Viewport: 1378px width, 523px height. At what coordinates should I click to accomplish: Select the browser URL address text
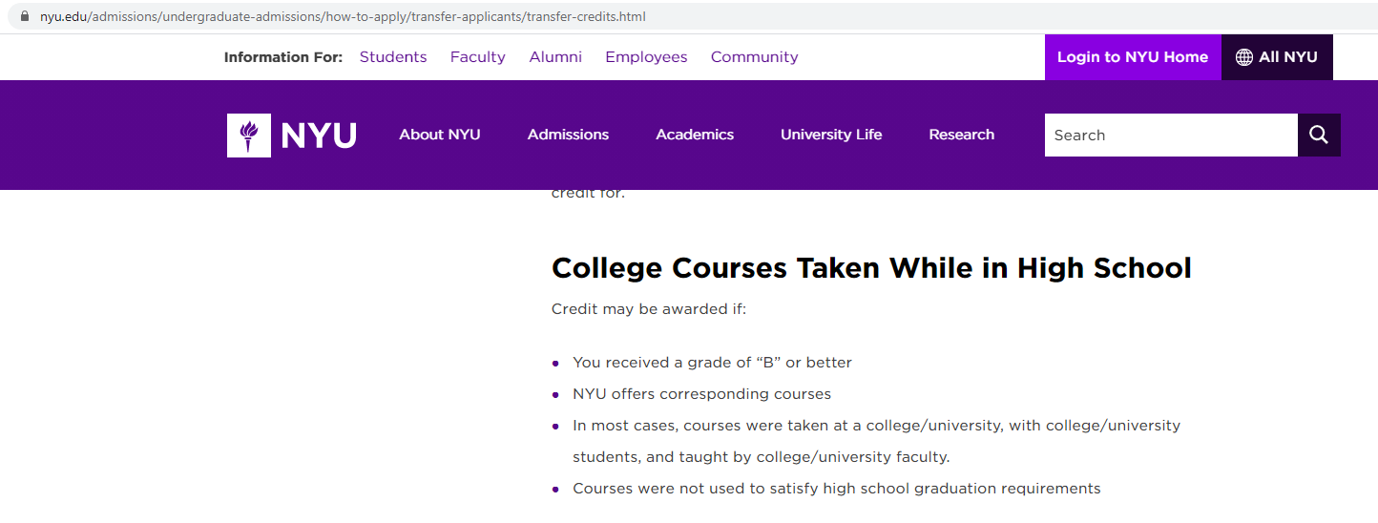point(343,17)
